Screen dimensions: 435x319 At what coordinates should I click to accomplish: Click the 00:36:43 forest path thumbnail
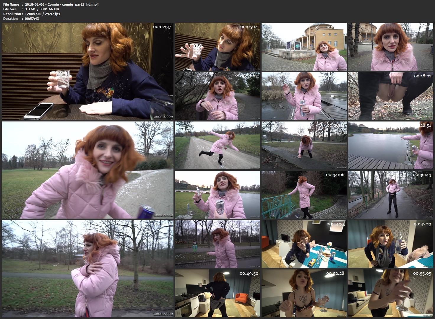(390, 195)
